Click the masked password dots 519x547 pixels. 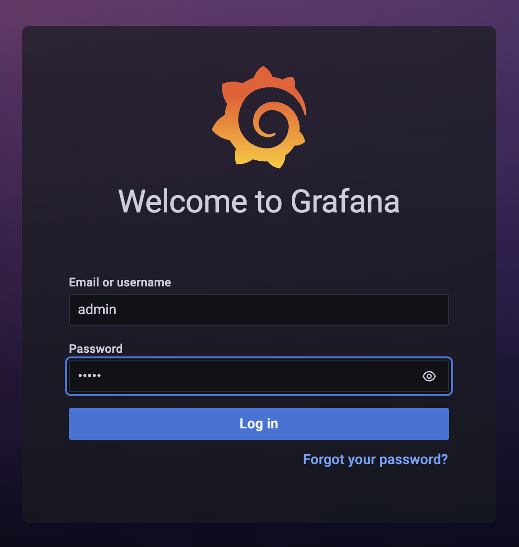tap(90, 376)
